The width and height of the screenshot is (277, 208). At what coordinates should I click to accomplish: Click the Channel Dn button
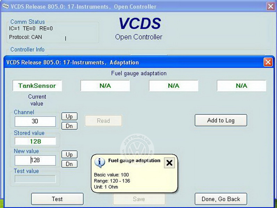[x=69, y=126]
